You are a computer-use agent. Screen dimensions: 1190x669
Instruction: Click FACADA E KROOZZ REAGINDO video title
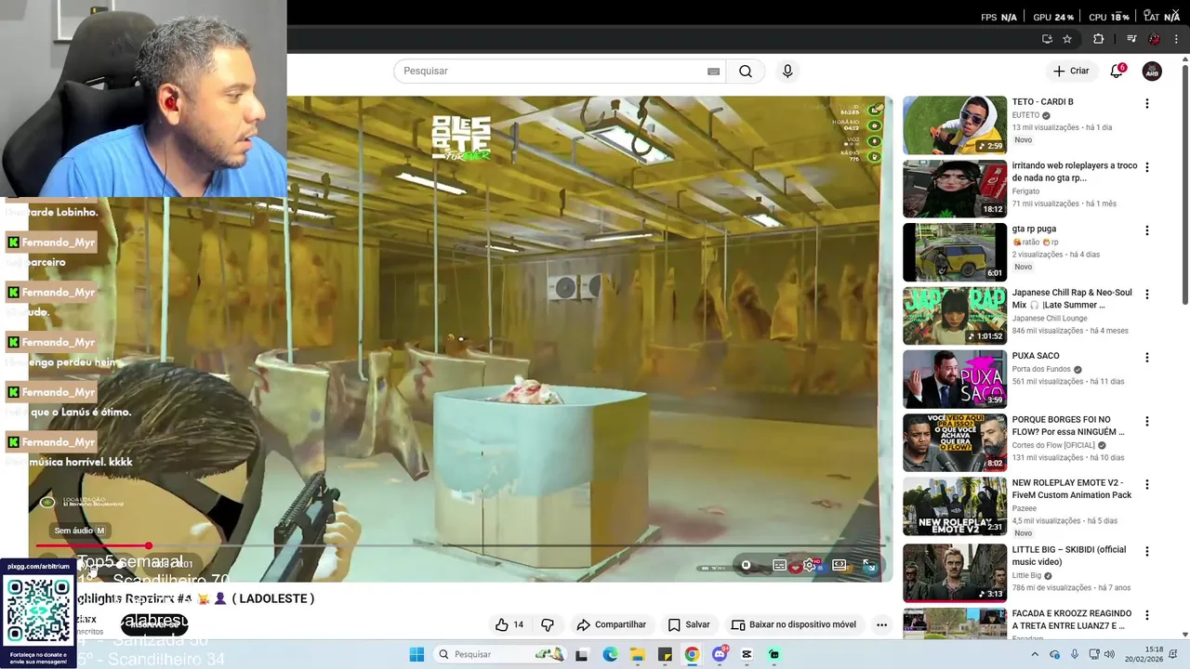[1072, 620]
